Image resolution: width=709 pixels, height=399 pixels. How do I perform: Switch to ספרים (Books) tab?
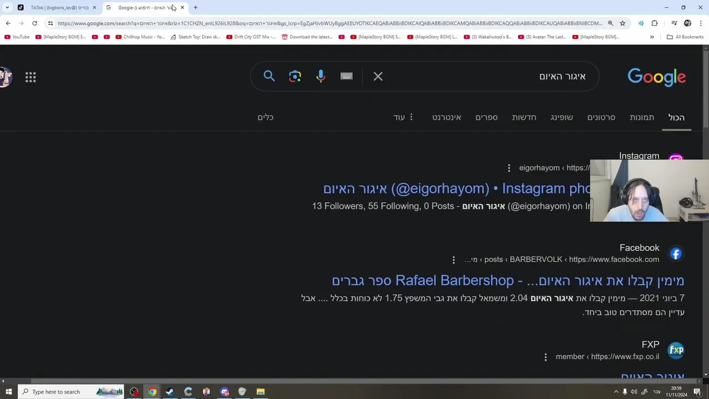[x=486, y=117]
